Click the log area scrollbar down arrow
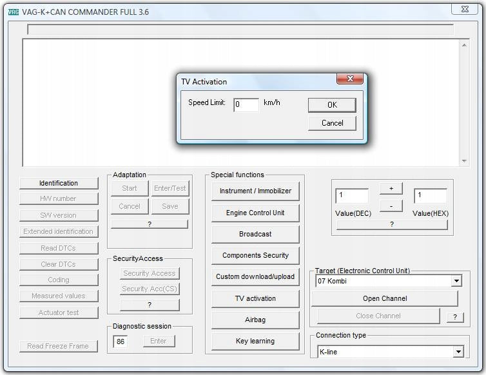The height and width of the screenshot is (375, 486). (464, 161)
